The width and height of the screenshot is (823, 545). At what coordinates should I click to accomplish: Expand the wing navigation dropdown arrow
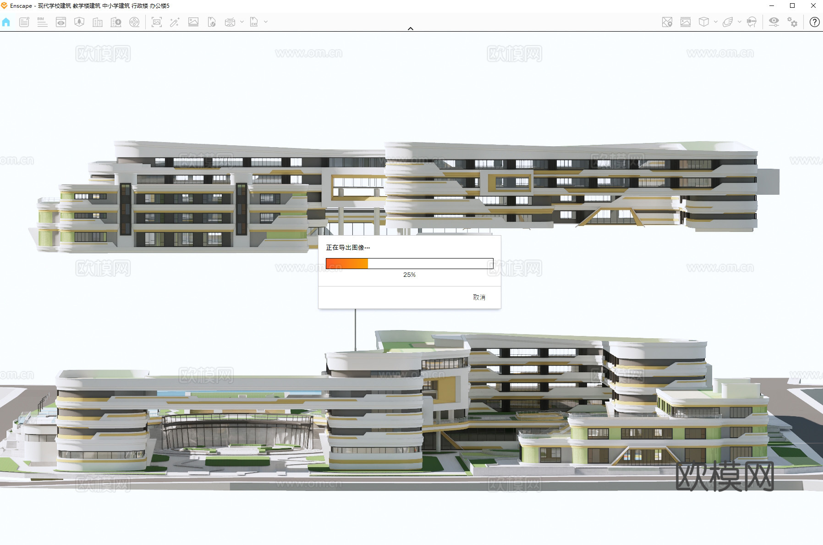coord(740,22)
